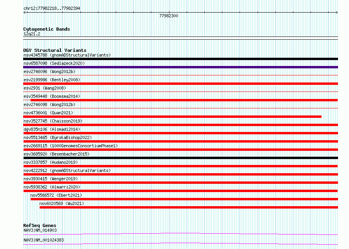Viewport: 349px width, 249px height.
Task: Open variant nsv5586572 (Ebert2021)
Action: pyautogui.click(x=56, y=195)
